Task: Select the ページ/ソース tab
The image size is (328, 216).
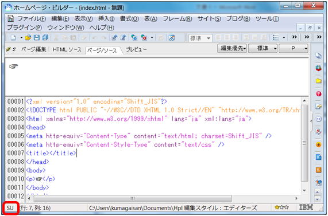Action: tap(102, 50)
